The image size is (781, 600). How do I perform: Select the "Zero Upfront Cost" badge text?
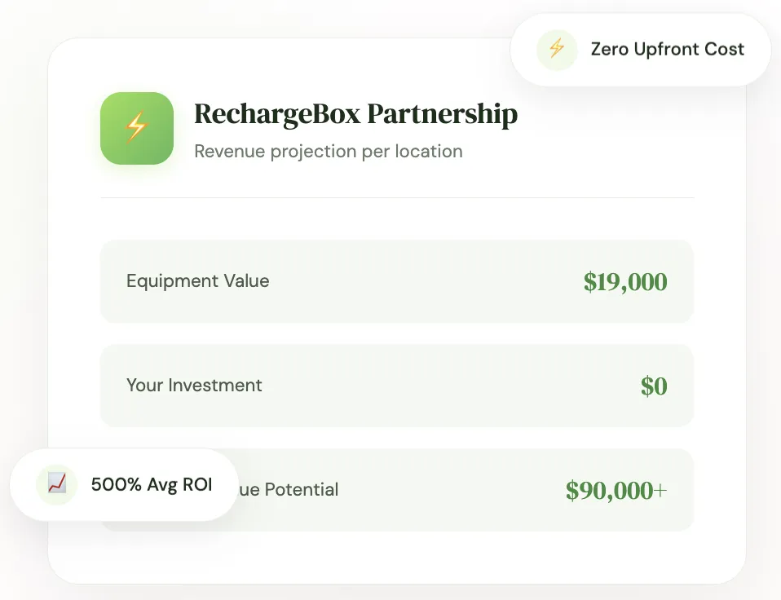[x=667, y=49]
